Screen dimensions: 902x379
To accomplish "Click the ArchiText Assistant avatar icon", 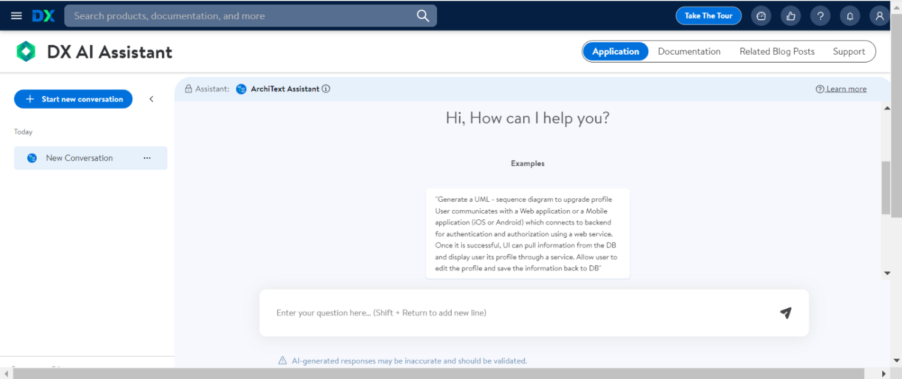I will (241, 89).
